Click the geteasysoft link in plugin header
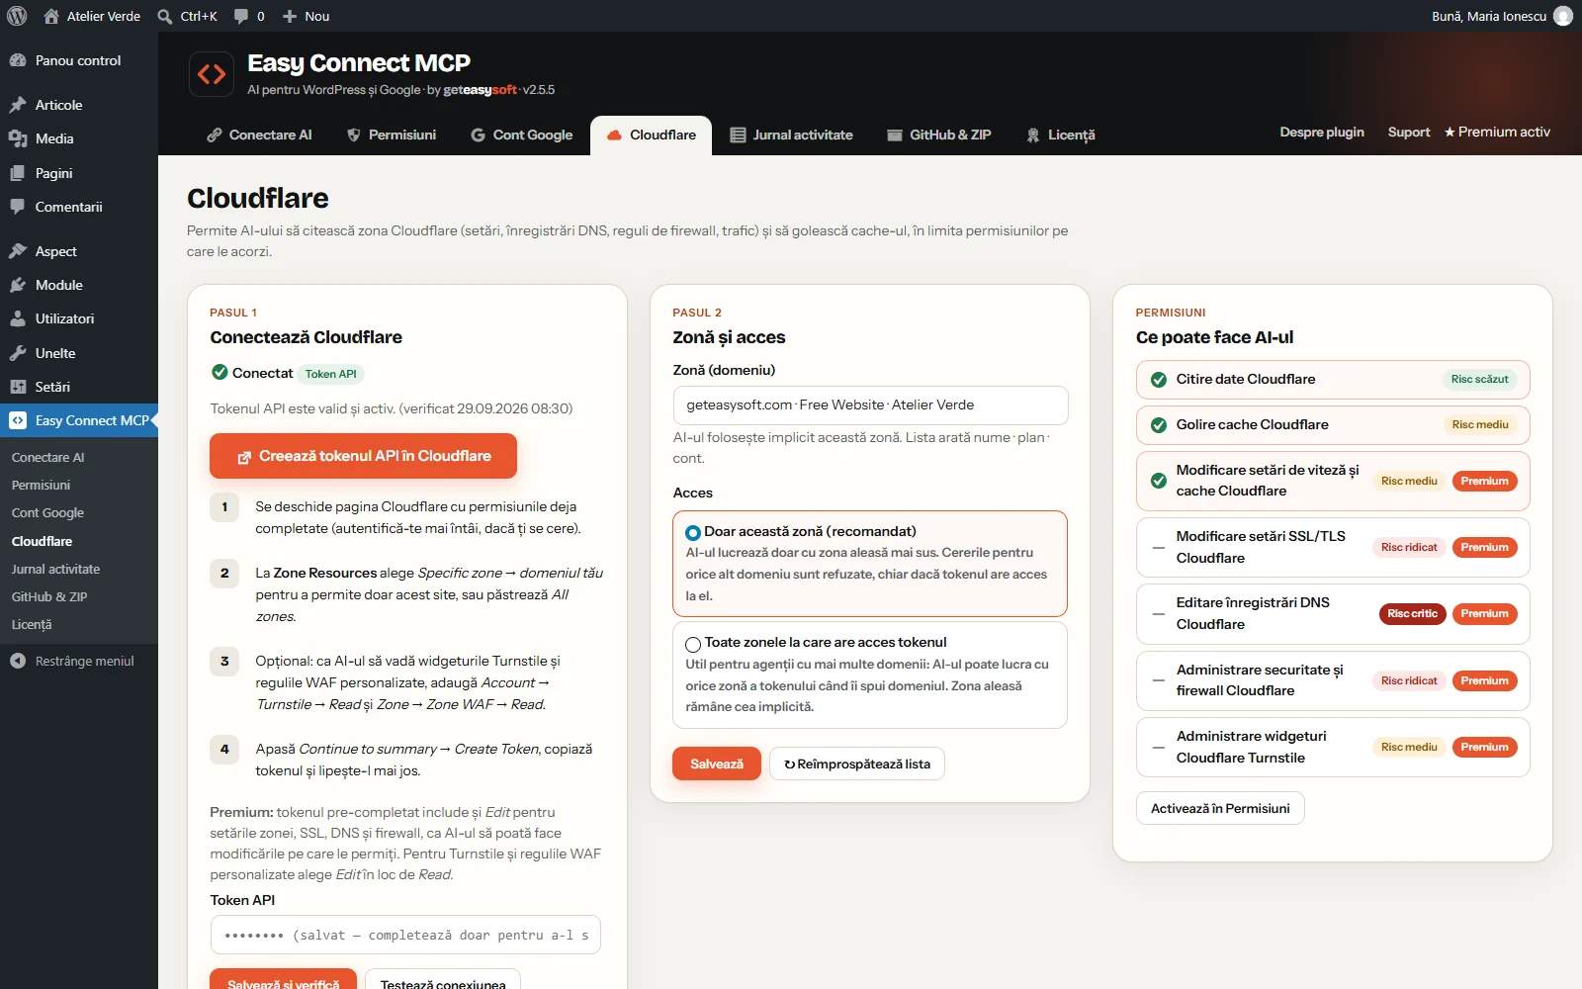 (480, 90)
